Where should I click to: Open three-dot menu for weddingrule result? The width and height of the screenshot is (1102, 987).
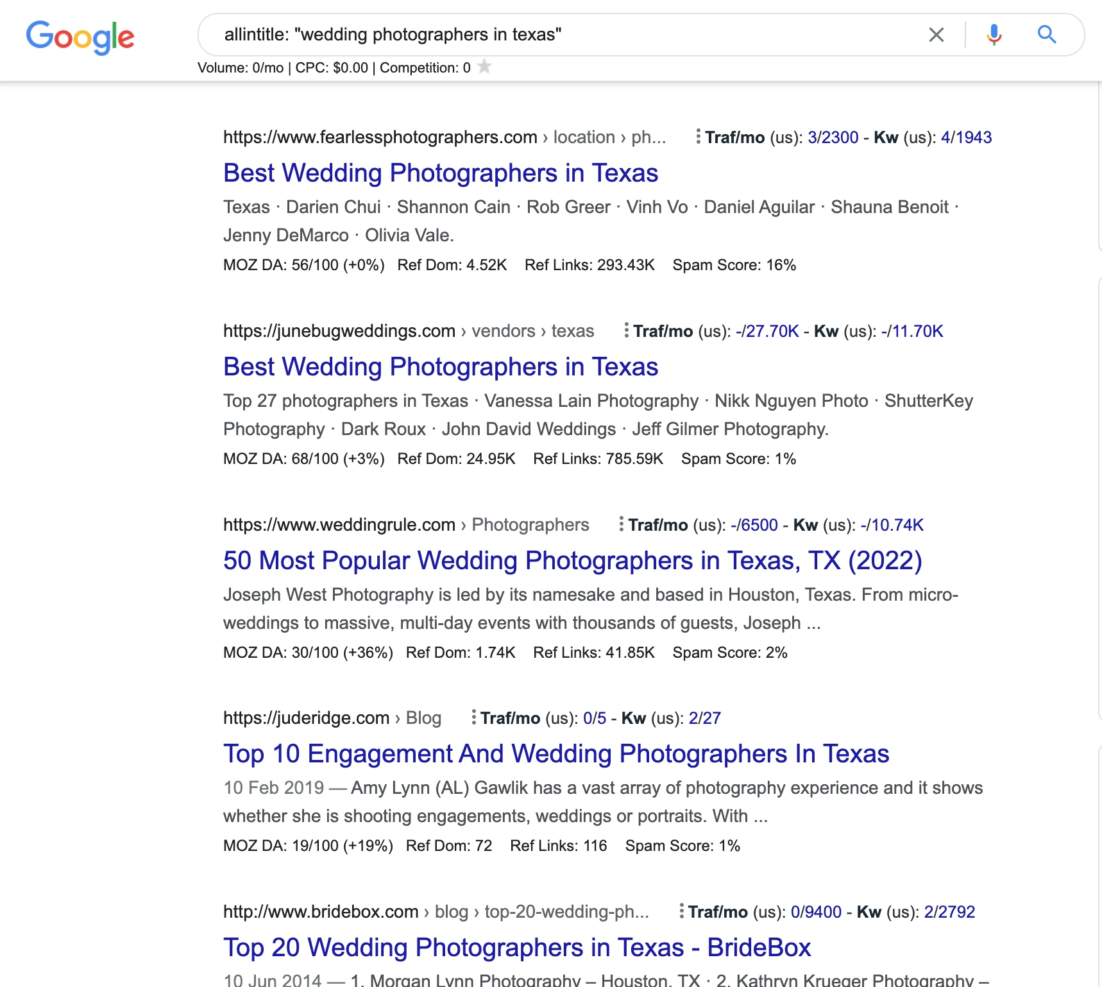pyautogui.click(x=621, y=524)
